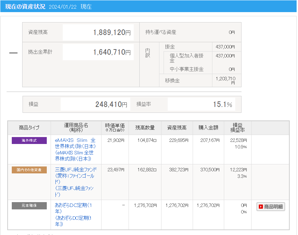This screenshot has width=298, height=235.
Task: Click the 382,723円 asset balance cell
Action: 179,170
